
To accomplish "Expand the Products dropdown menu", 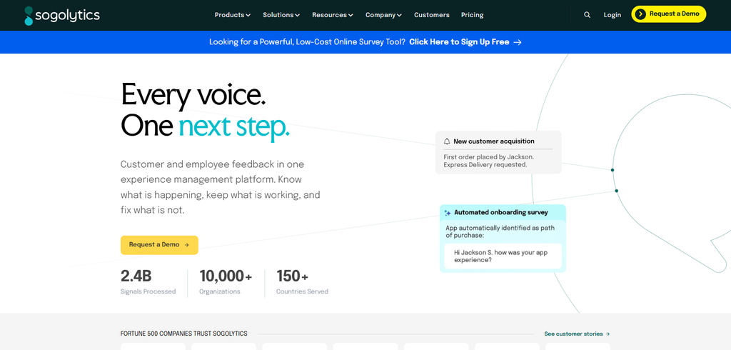I will (x=233, y=15).
